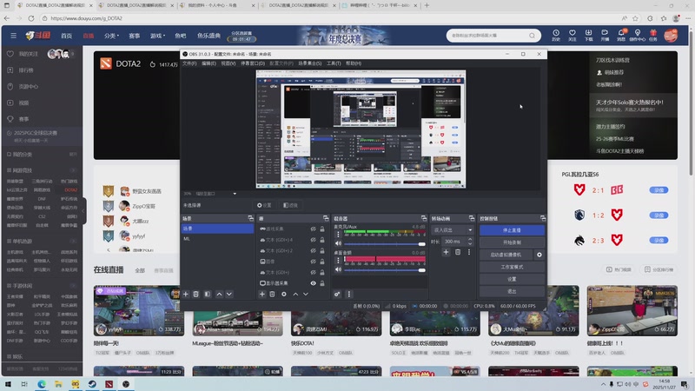This screenshot has width=695, height=391.
Task: Pop out the 场景 dock panel icon
Action: click(x=250, y=219)
